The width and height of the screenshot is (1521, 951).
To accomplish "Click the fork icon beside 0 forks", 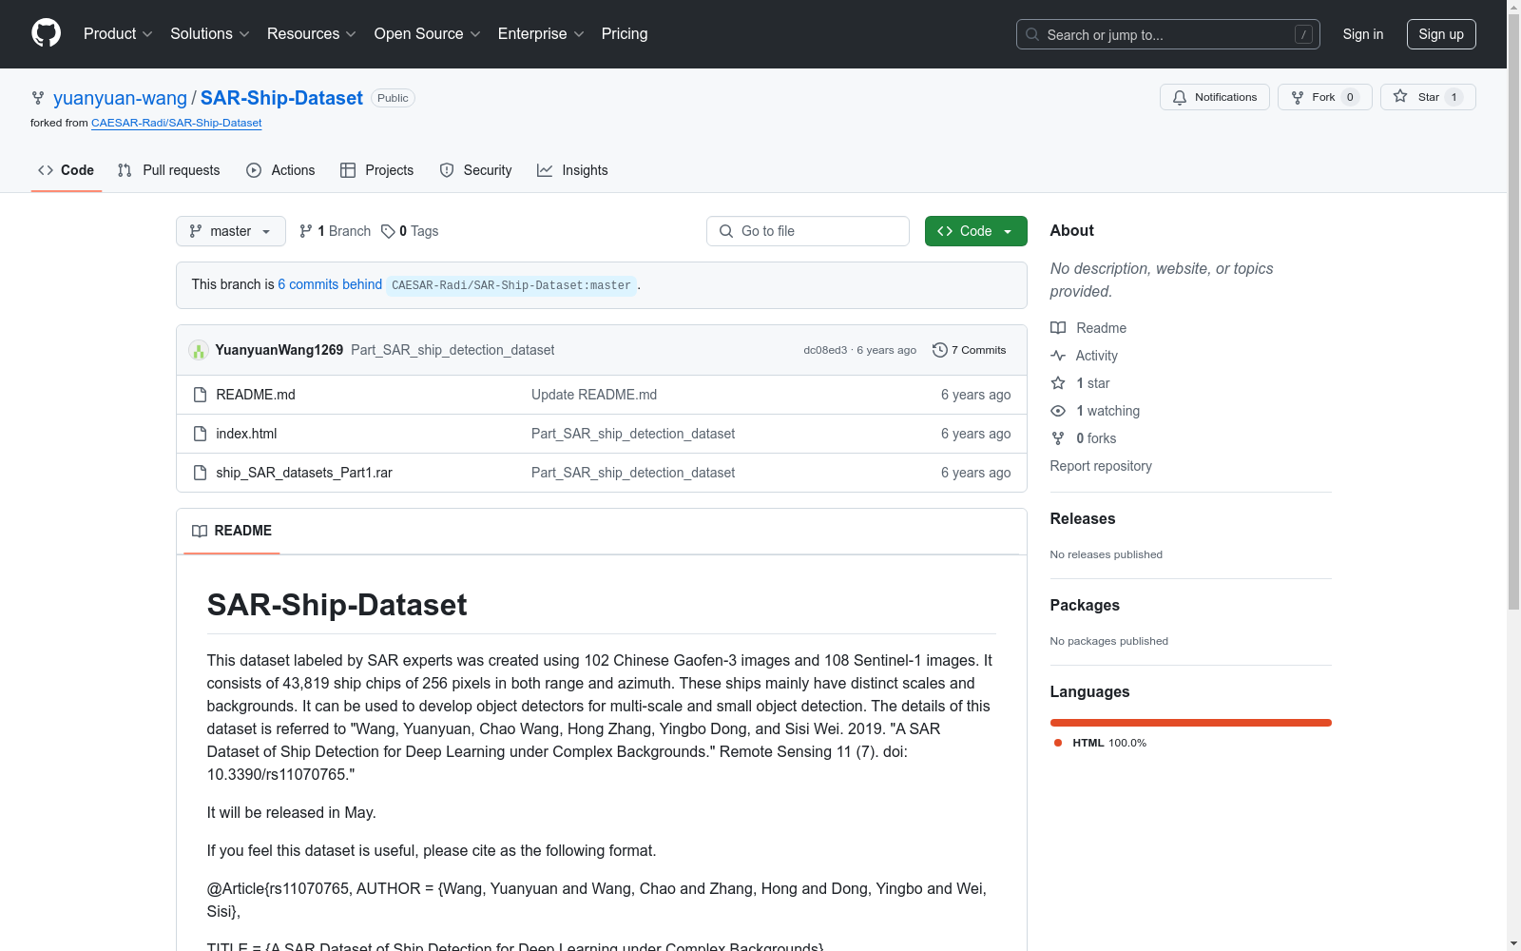I will [1058, 438].
